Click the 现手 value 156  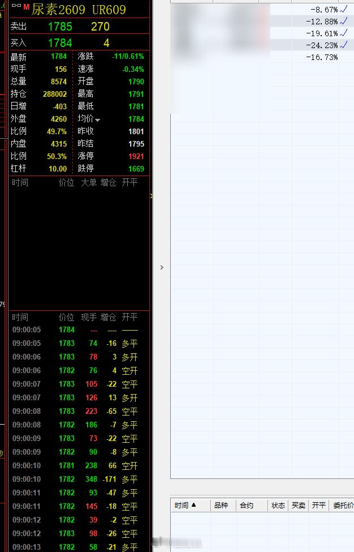(61, 69)
